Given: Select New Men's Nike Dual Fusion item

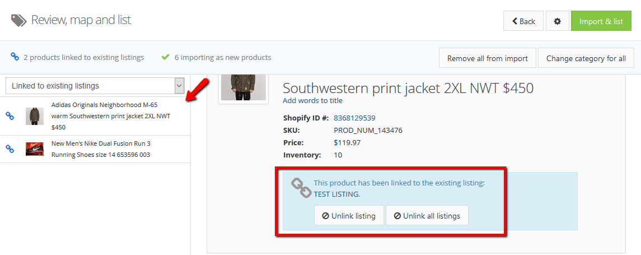Looking at the screenshot, I should (101, 149).
